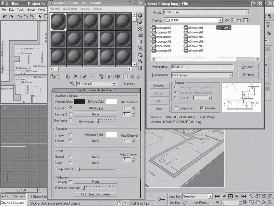Click the Get Material icon
274x206 pixels.
[53, 77]
